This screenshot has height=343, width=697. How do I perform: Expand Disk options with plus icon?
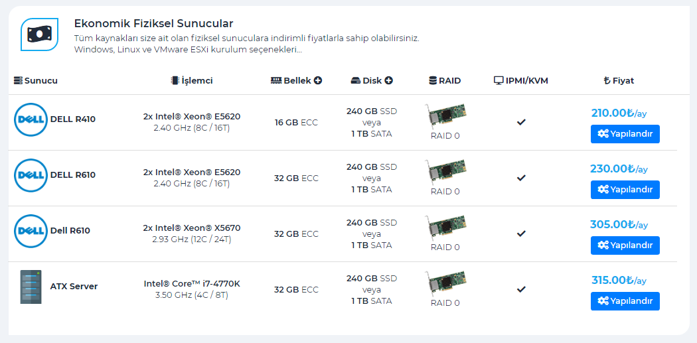point(389,80)
